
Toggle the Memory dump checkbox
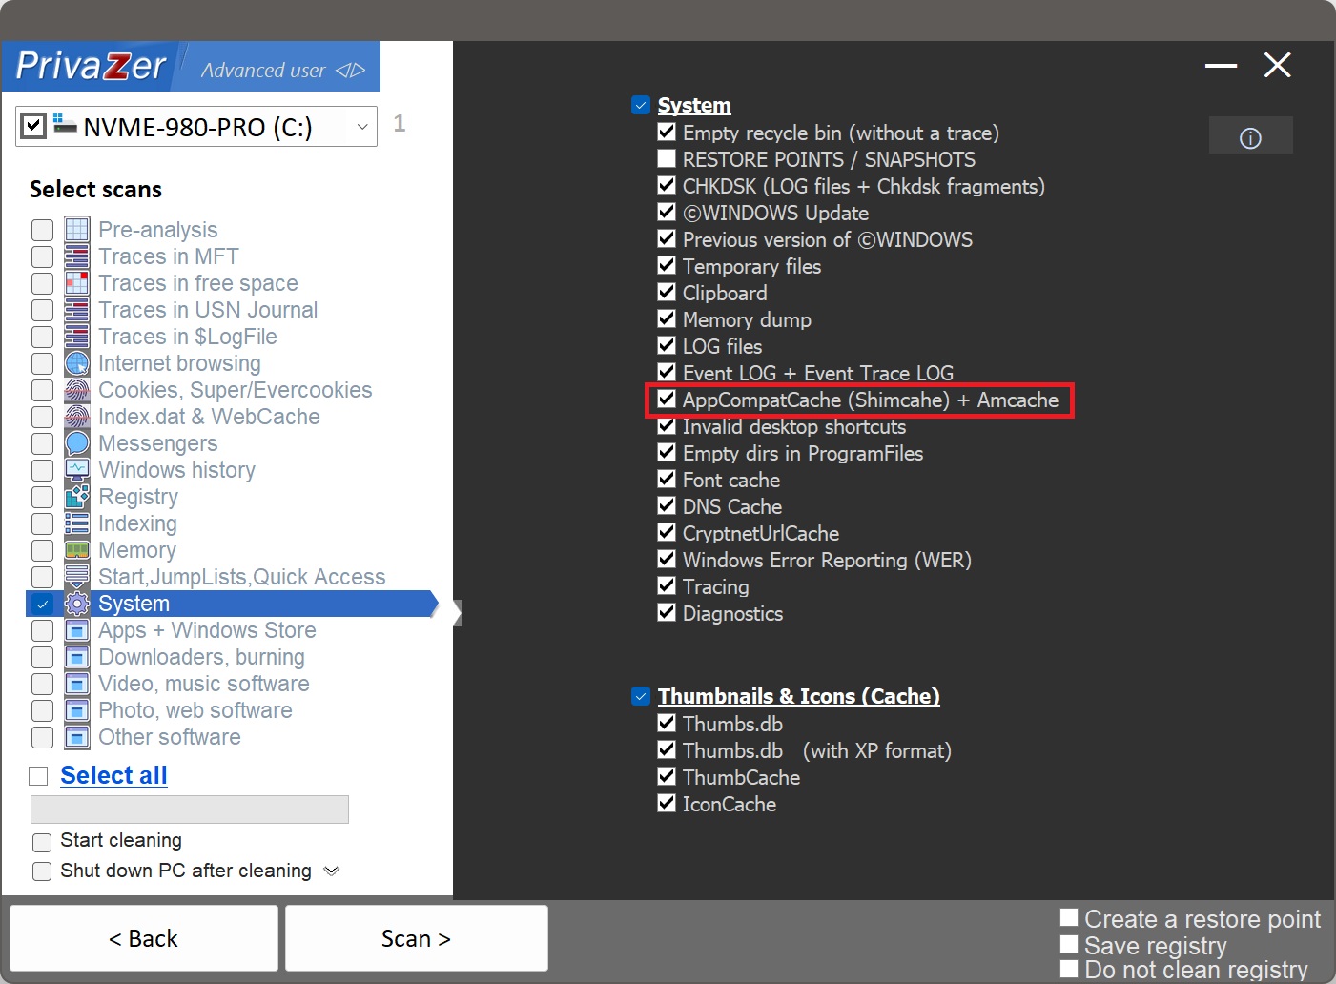[667, 318]
